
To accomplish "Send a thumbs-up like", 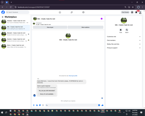I will pos(102,105).
